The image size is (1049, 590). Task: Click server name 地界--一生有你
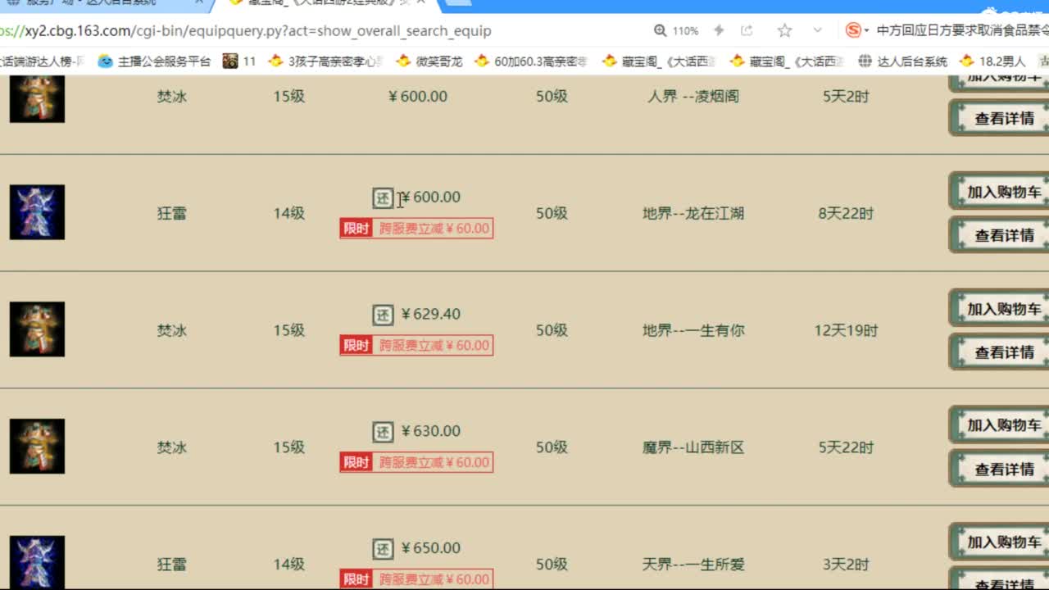point(693,331)
